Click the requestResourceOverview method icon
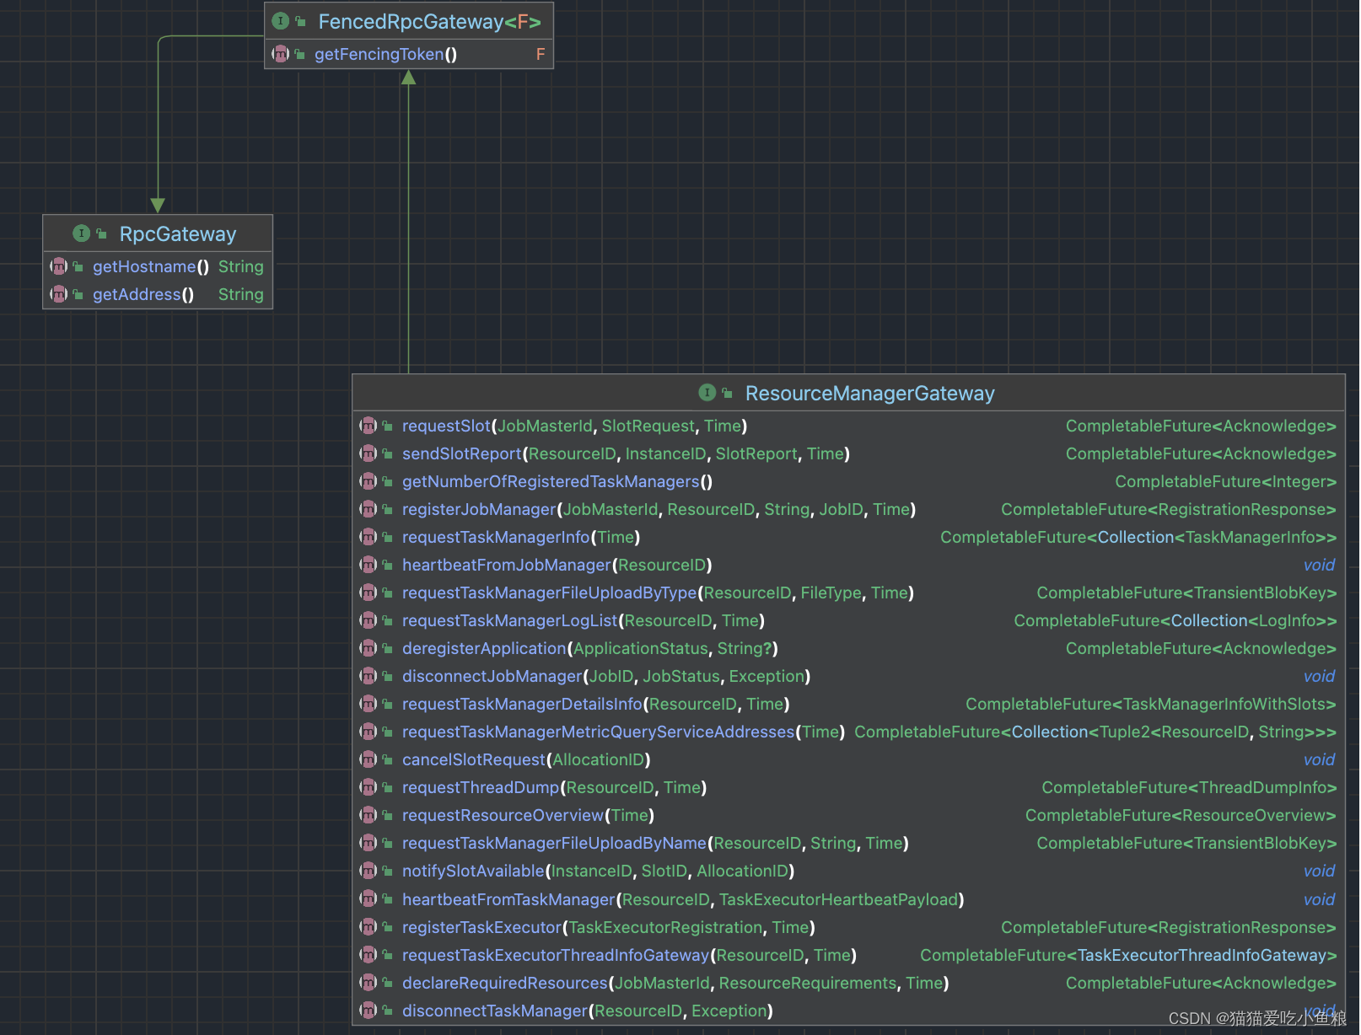 click(x=368, y=815)
